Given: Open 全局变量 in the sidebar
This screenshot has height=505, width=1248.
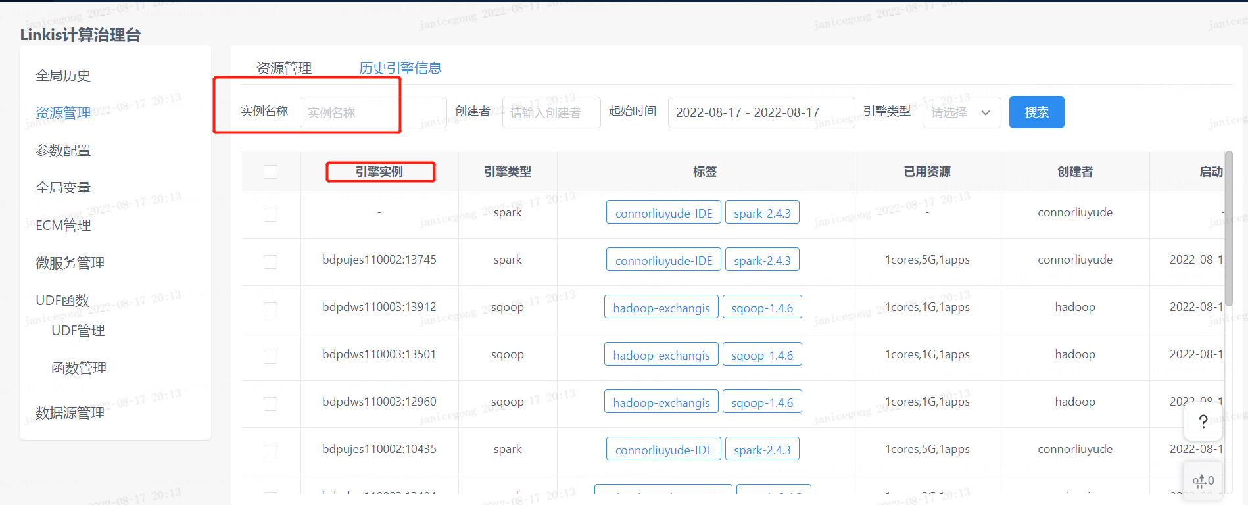Looking at the screenshot, I should point(63,188).
